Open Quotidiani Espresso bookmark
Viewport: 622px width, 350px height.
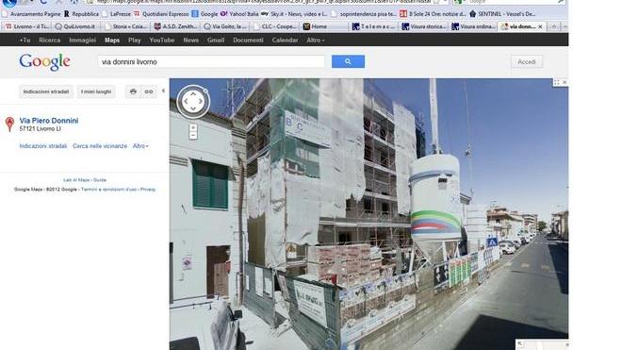coord(161,14)
